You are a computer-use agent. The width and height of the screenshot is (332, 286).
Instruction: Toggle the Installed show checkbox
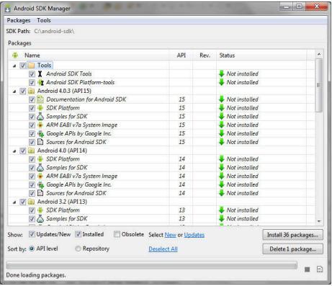pyautogui.click(x=78, y=234)
